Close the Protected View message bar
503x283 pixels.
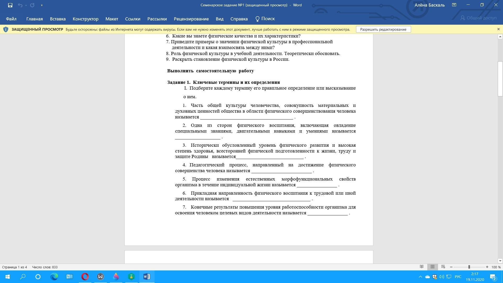[498, 29]
